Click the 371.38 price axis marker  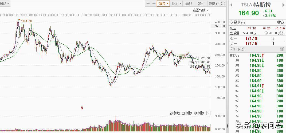tap(220, 26)
